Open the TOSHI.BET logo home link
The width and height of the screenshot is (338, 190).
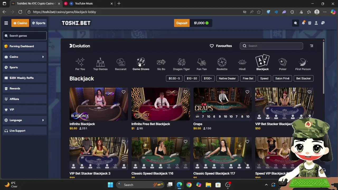click(x=76, y=23)
